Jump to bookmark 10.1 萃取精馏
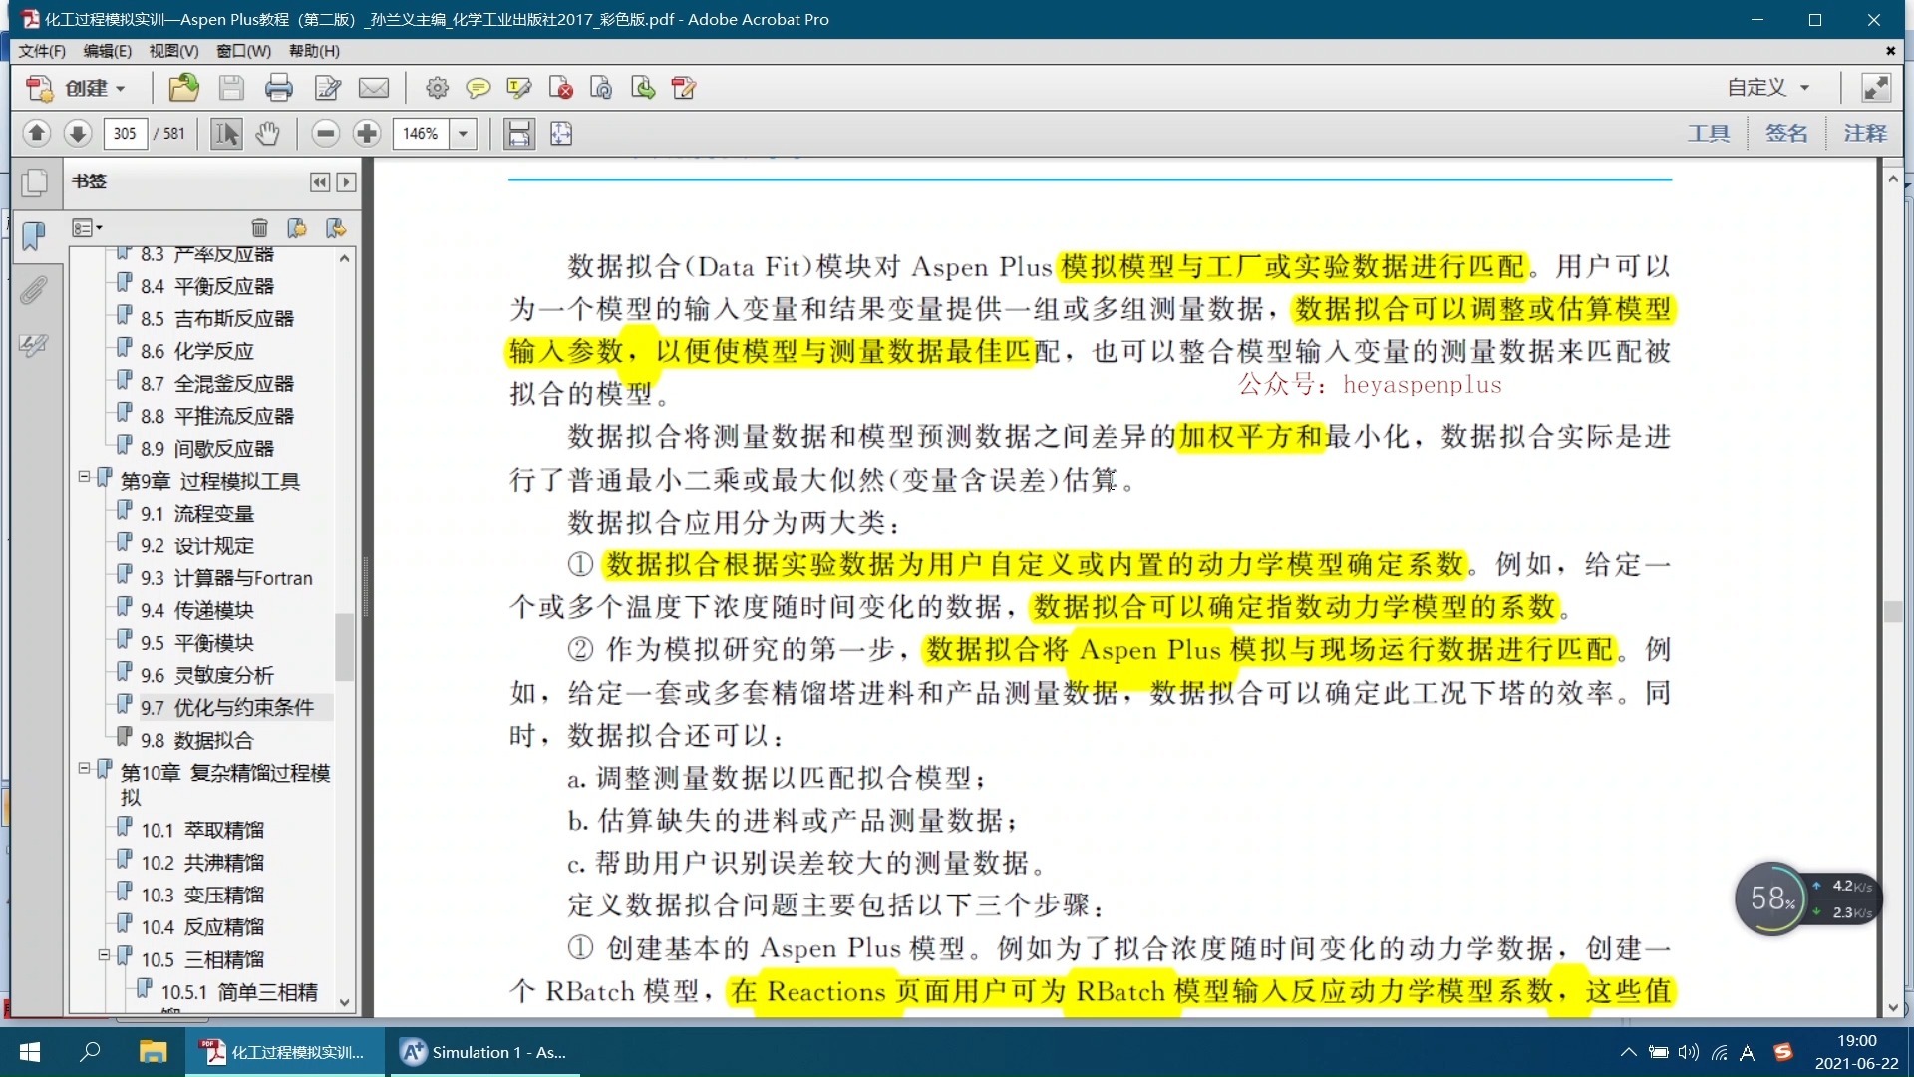 coord(202,830)
